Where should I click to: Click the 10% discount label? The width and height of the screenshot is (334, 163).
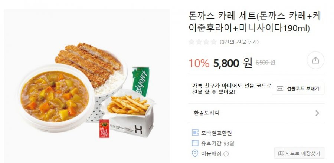pyautogui.click(x=199, y=63)
